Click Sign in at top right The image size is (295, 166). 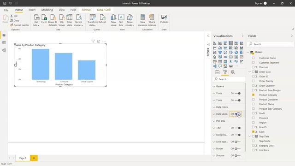(258, 3)
